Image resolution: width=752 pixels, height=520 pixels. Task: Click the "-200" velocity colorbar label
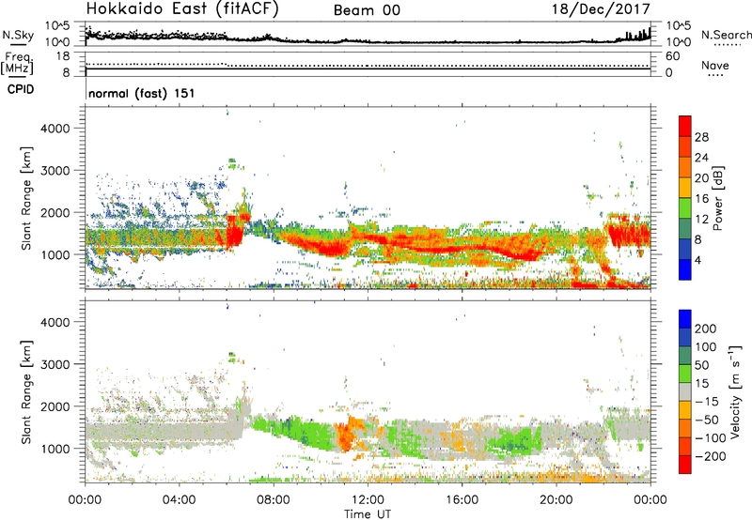click(711, 456)
